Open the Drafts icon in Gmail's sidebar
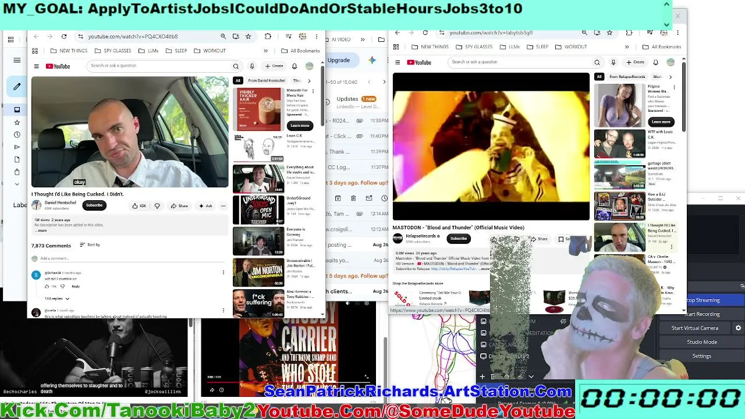The width and height of the screenshot is (745, 419). pos(17,159)
